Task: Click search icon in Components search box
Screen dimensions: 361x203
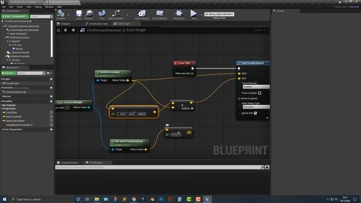Action: [x=51, y=16]
